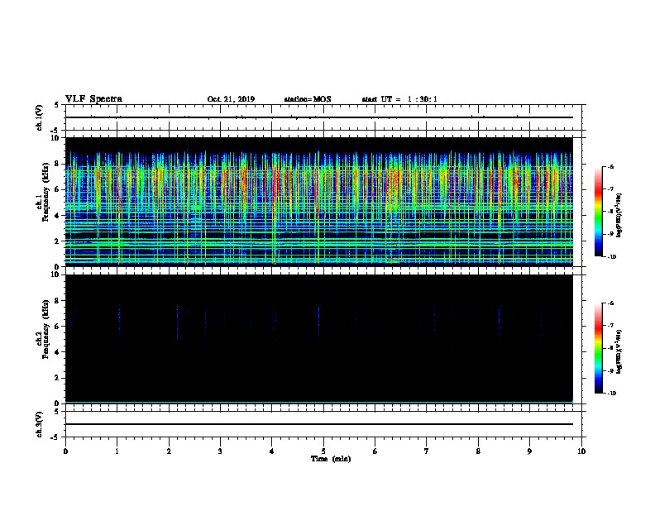Click the ch.1 voltage waveform trace

coord(318,117)
